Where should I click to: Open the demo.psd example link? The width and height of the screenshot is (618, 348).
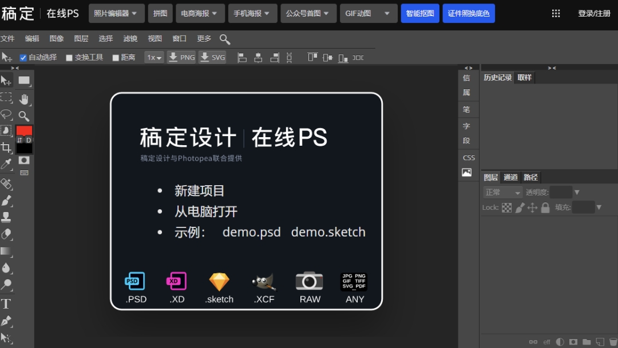click(251, 232)
